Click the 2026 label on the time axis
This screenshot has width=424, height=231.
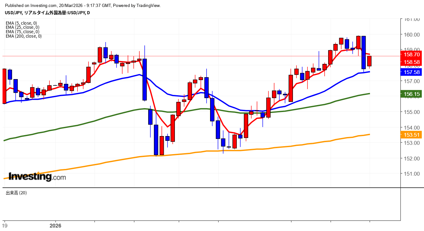tap(55, 226)
